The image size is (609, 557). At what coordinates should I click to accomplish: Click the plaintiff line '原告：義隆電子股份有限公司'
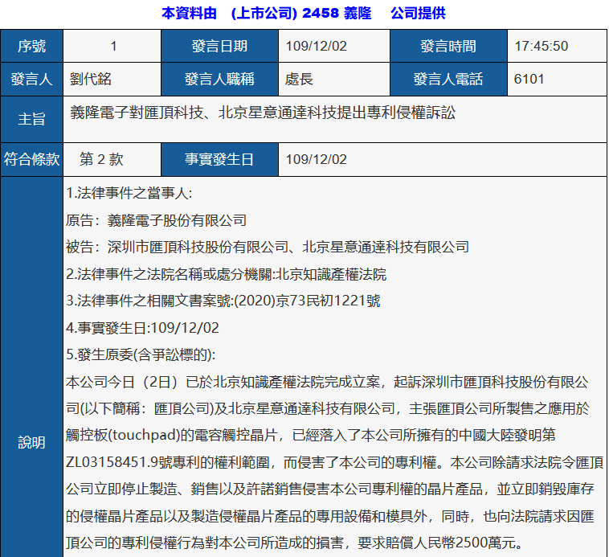tap(156, 220)
